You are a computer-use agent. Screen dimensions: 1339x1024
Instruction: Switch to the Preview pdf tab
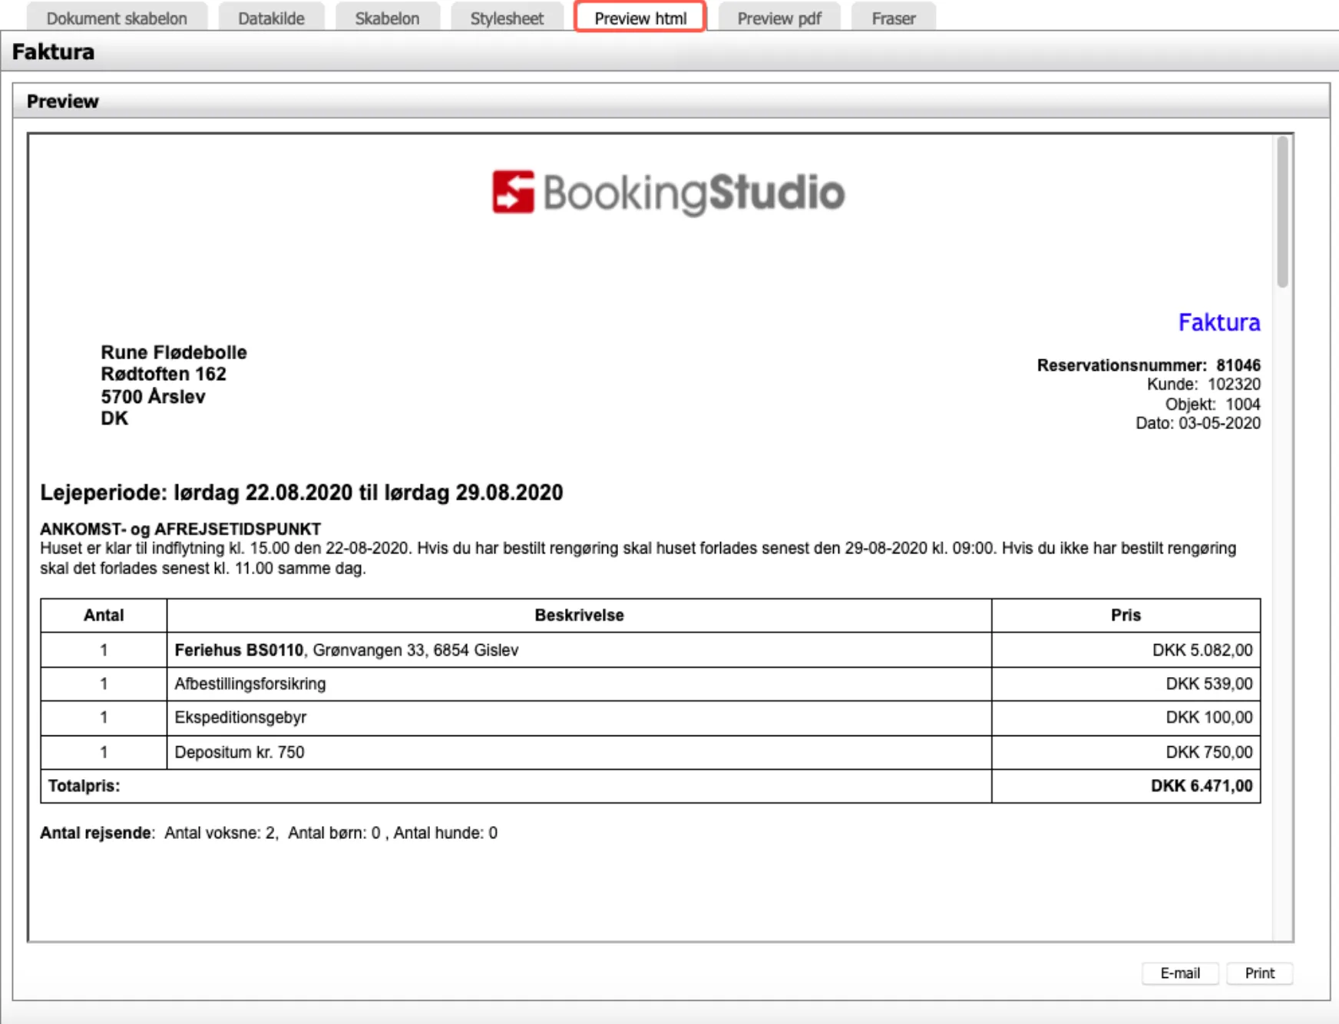point(779,18)
